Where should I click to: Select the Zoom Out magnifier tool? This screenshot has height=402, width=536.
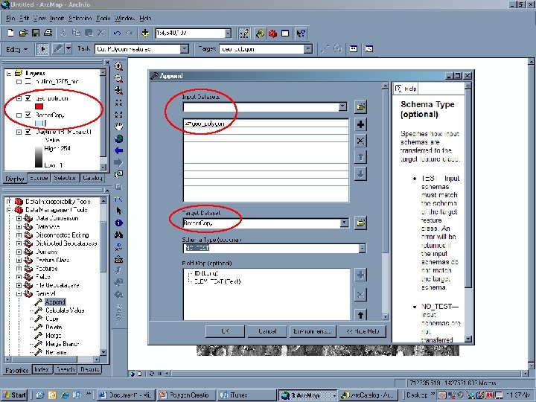click(118, 79)
